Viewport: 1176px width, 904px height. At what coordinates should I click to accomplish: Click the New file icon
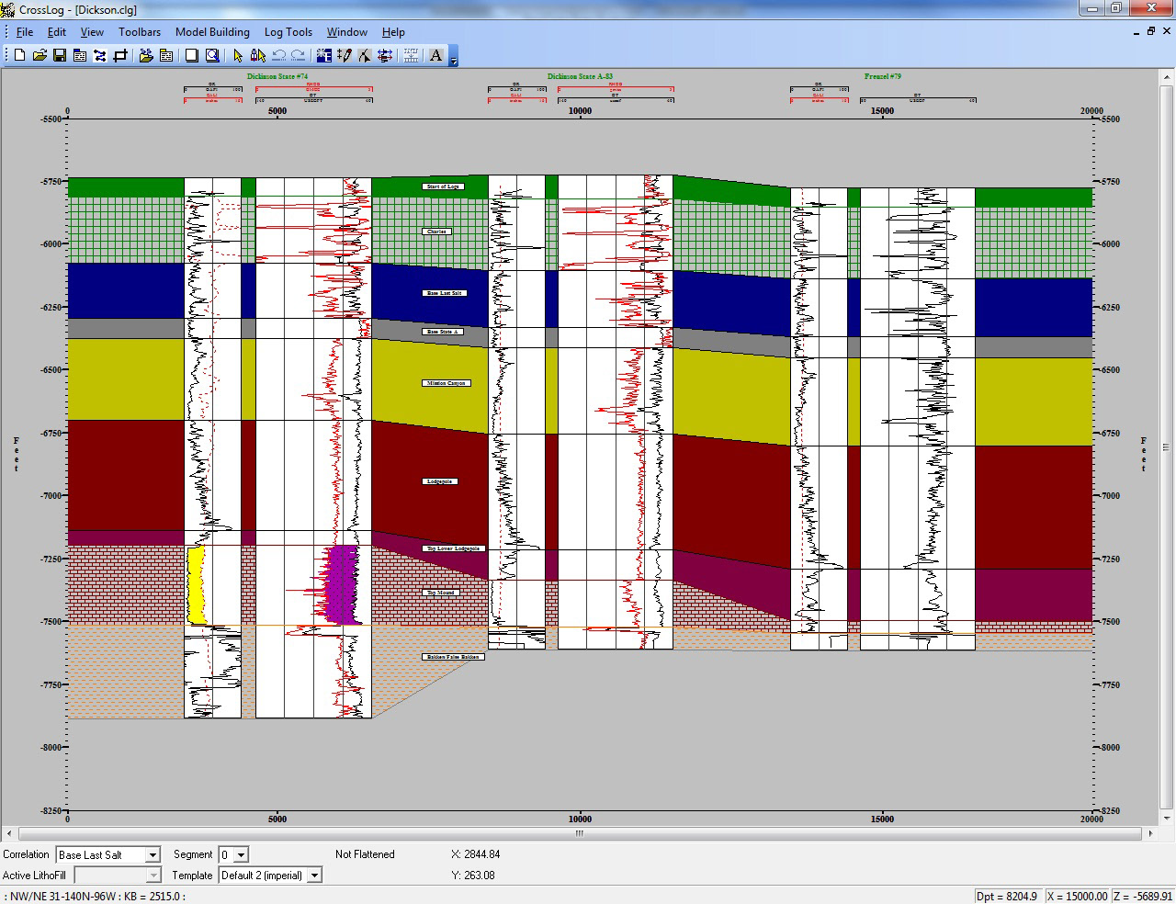pyautogui.click(x=19, y=55)
